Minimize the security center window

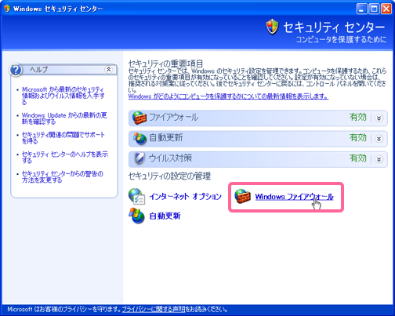(362, 9)
